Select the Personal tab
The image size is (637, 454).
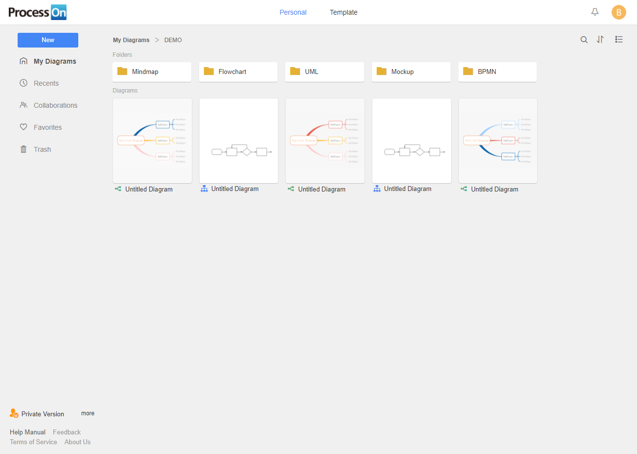tap(293, 12)
